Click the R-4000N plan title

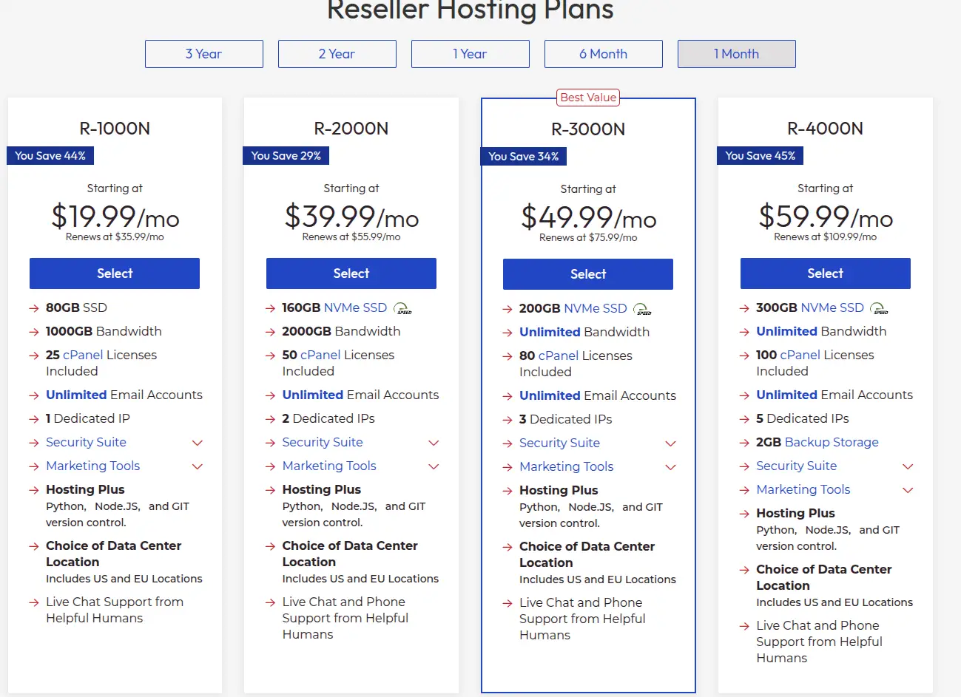[826, 129]
